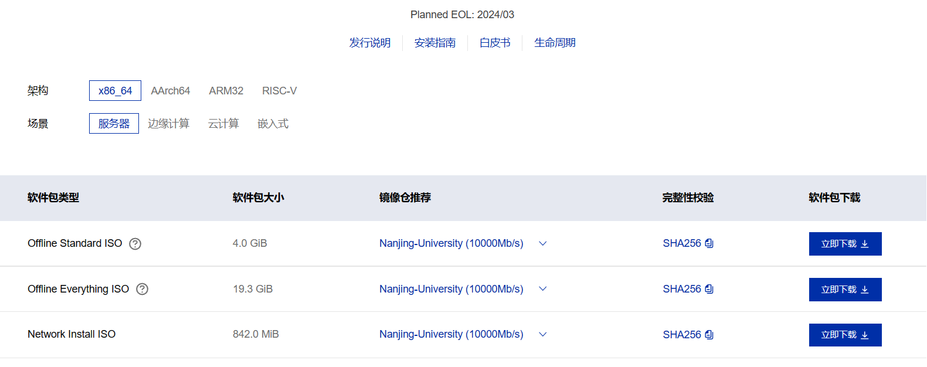Choose the 边缘计算 scenario
The height and width of the screenshot is (367, 927).
tap(169, 124)
